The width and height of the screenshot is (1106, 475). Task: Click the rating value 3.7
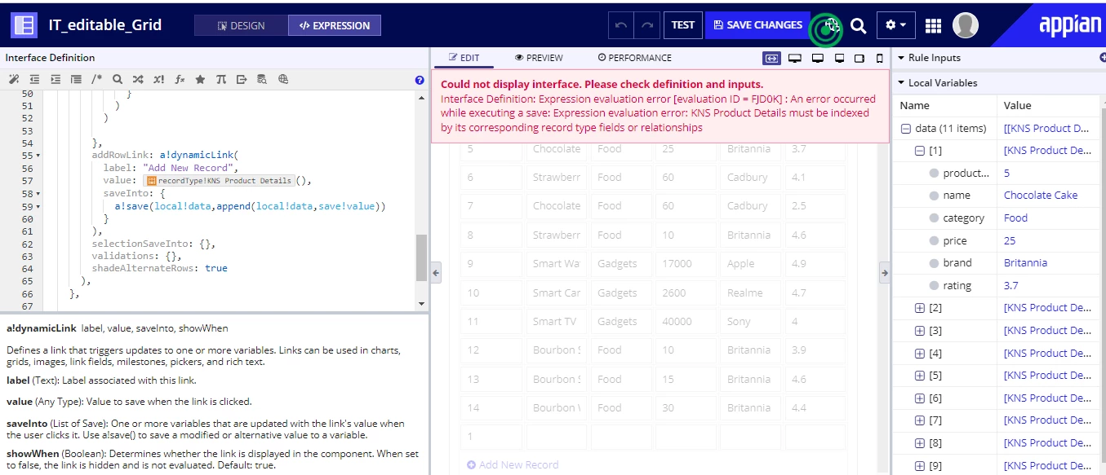coord(1012,286)
